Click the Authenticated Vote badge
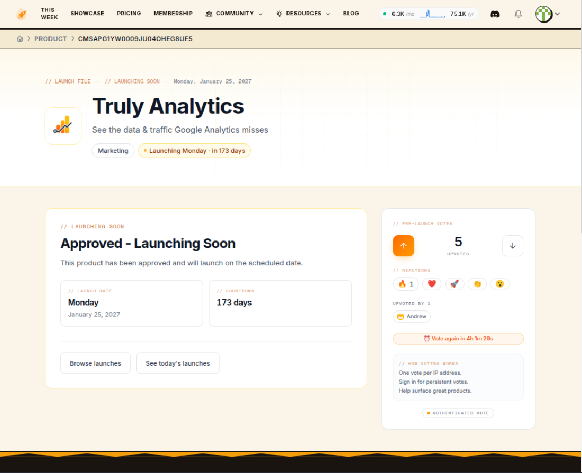 coord(458,413)
